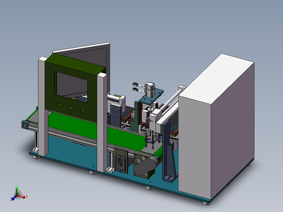Select the tilted monitor panel behind frame

coord(94,60)
